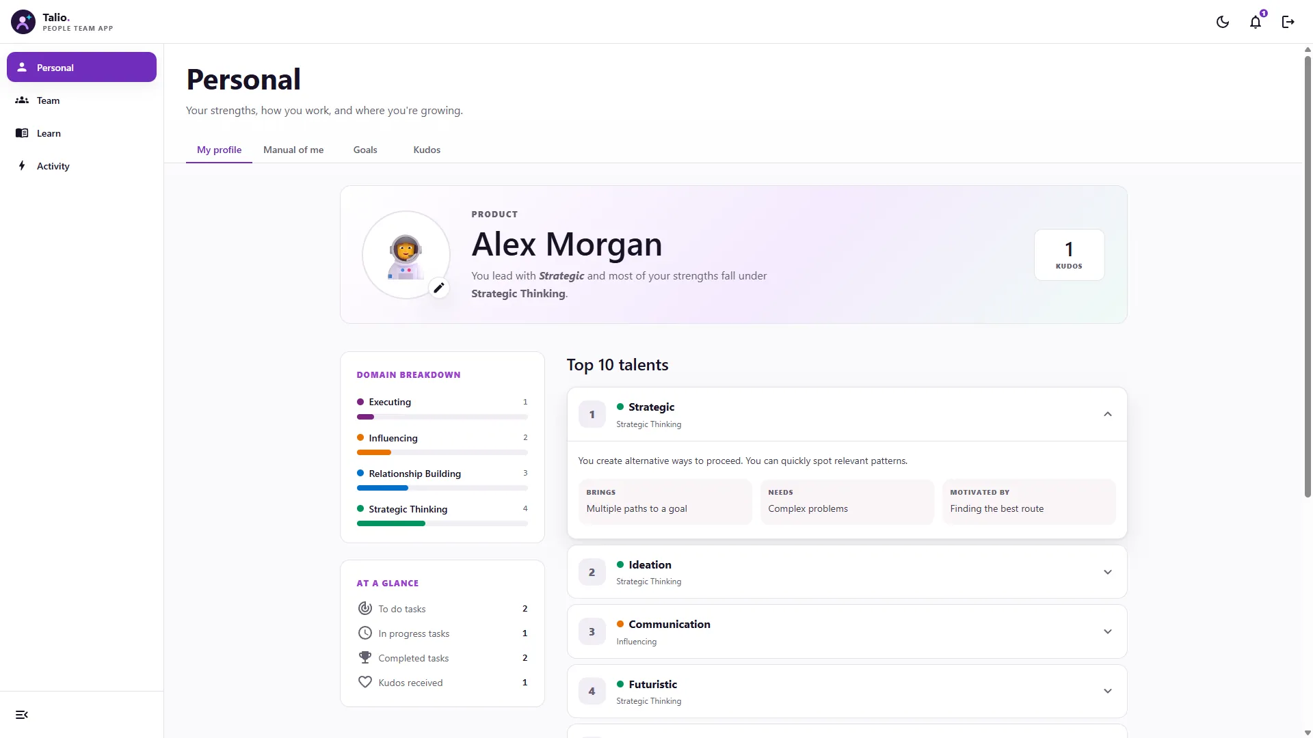Image resolution: width=1313 pixels, height=738 pixels.
Task: Open the Learn sidebar item
Action: (81, 133)
